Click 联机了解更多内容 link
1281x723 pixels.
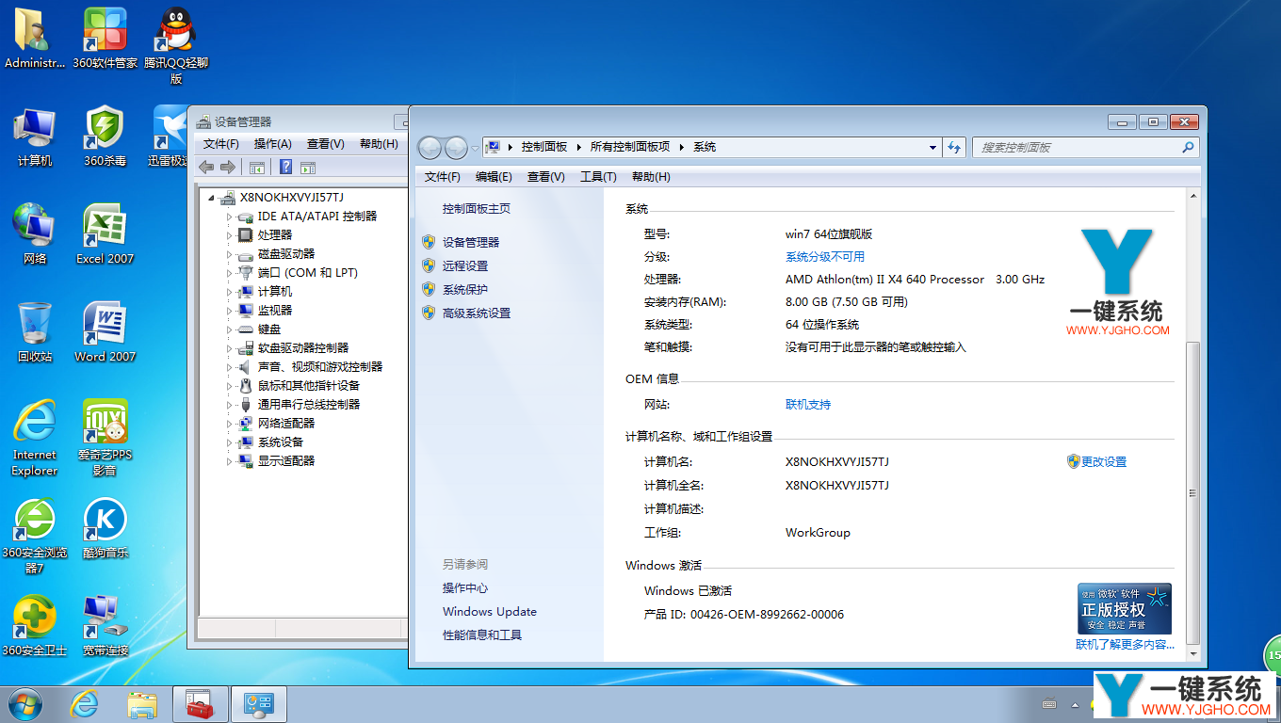[x=1126, y=645]
